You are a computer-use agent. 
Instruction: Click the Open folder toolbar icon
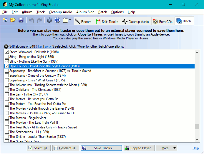13,20
